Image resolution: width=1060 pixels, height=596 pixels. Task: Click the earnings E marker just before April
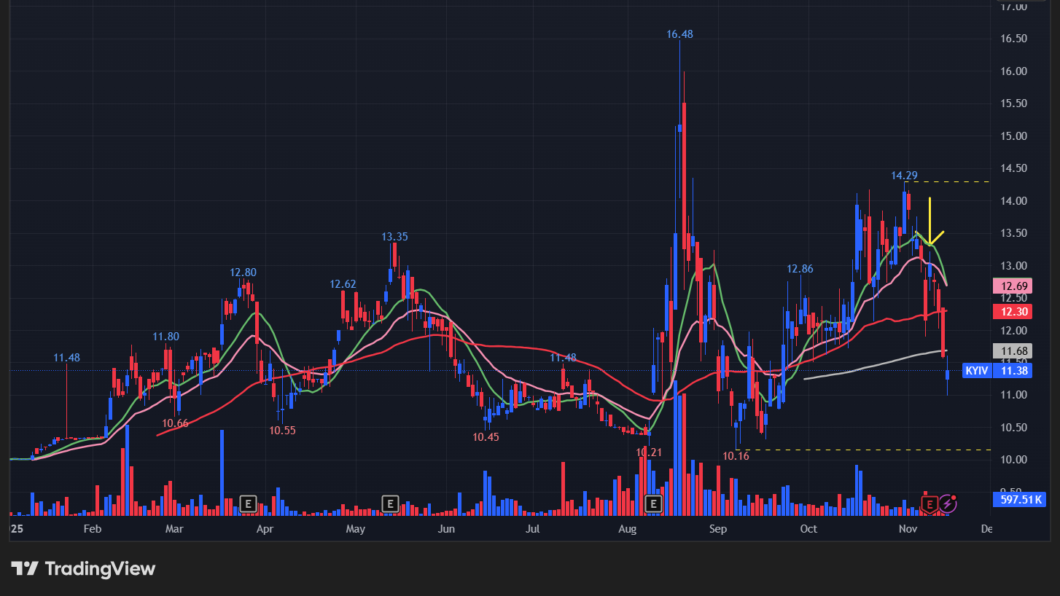249,503
